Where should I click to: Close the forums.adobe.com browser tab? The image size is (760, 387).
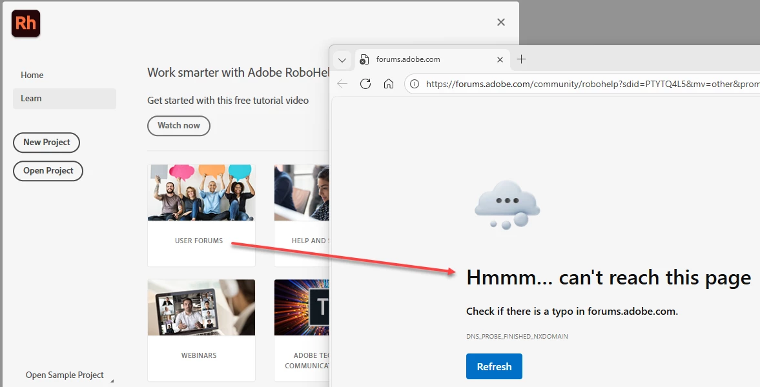coord(500,59)
